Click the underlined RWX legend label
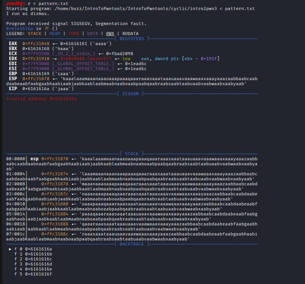Viewport: 305px width, 284px height. click(x=111, y=34)
